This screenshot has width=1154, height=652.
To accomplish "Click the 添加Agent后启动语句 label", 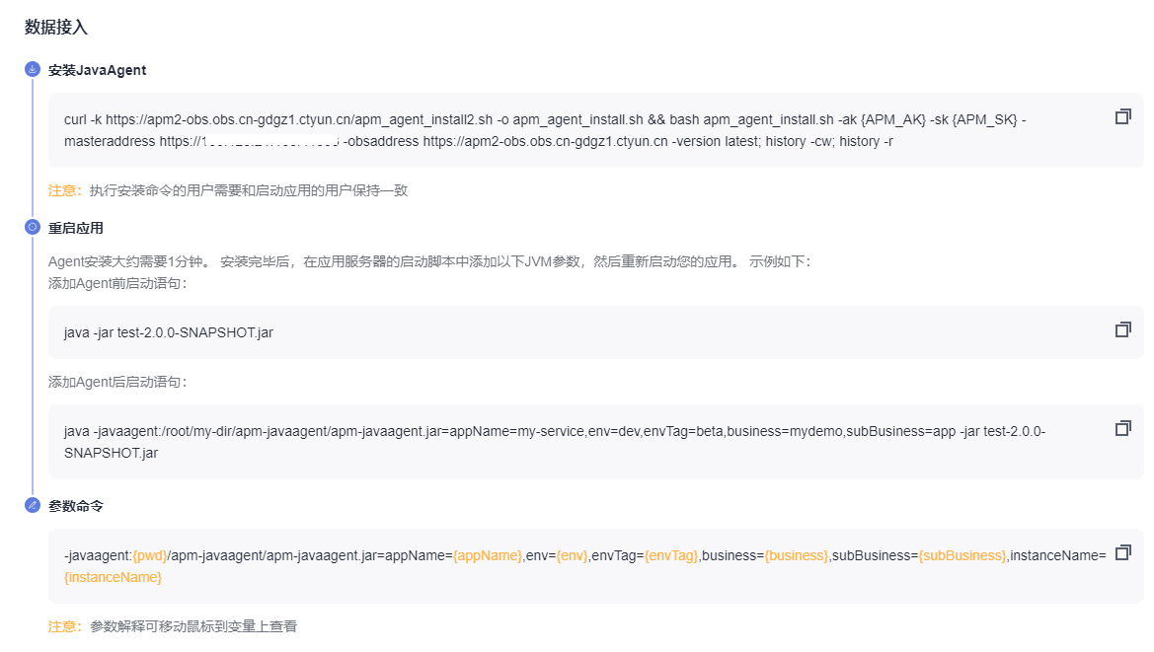I will (117, 382).
